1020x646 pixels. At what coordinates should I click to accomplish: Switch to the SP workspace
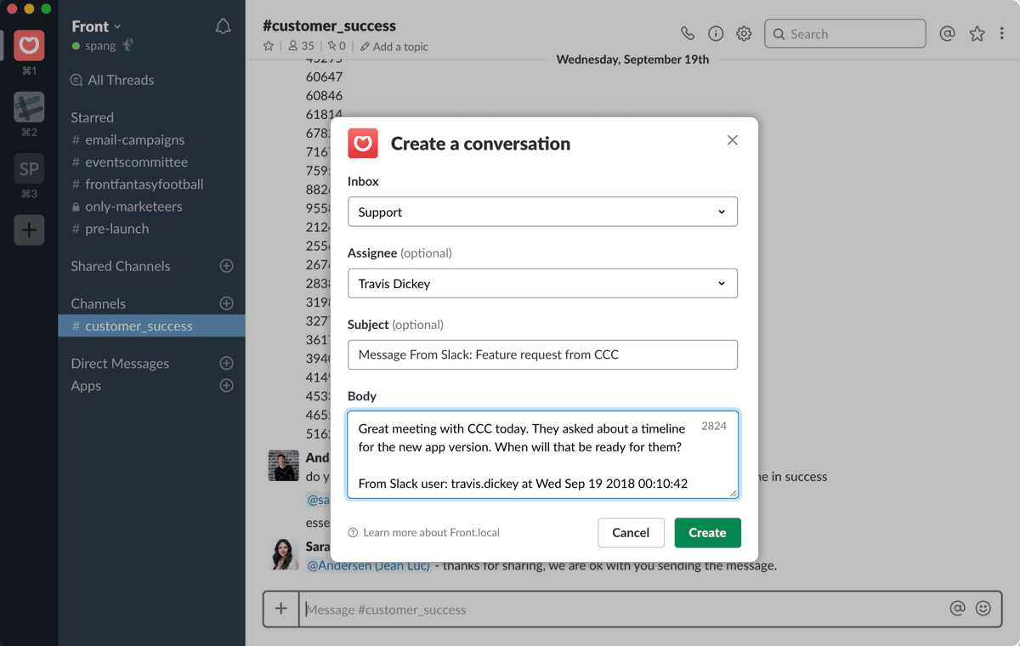pyautogui.click(x=29, y=168)
